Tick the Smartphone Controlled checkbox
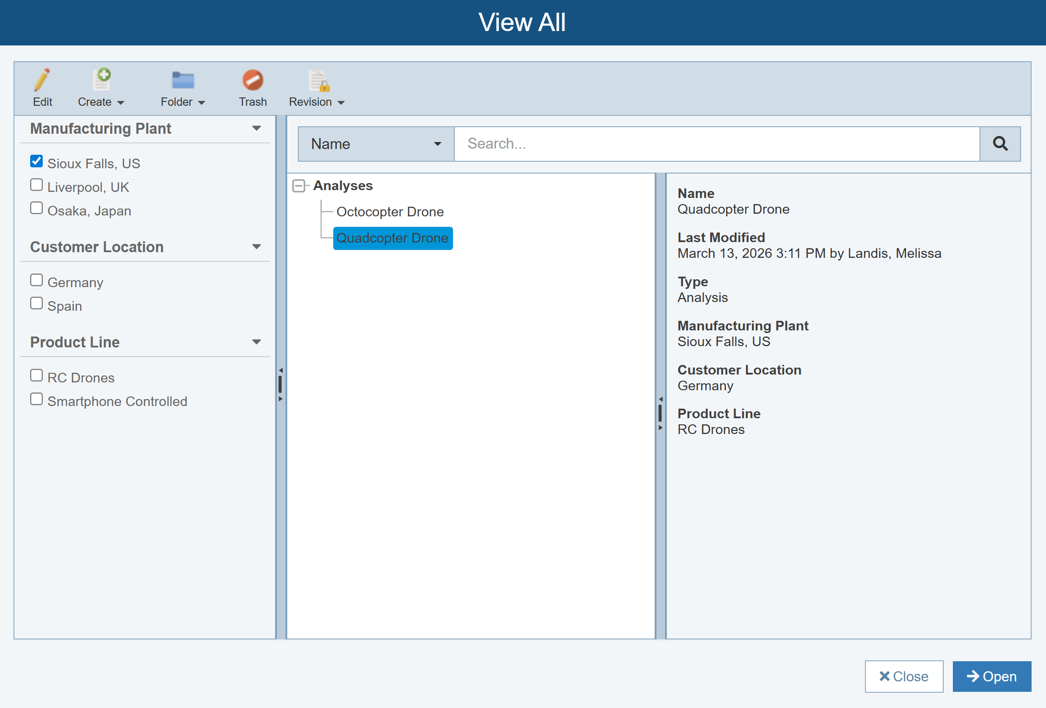 tap(36, 399)
